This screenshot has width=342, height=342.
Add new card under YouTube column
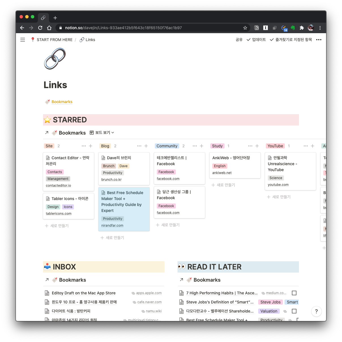point(279,197)
